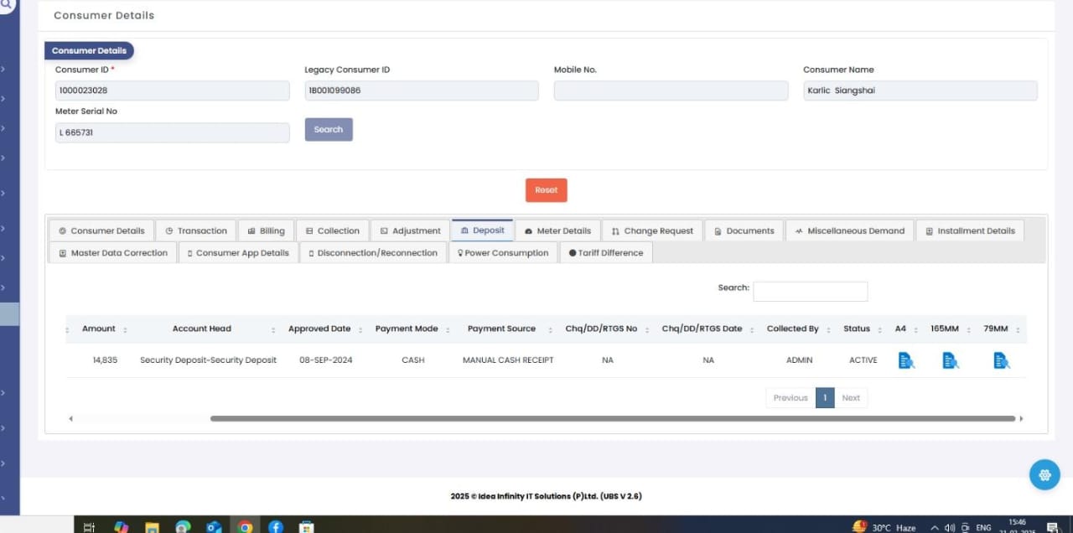
Task: Open the Adjustment tab
Action: click(410, 230)
